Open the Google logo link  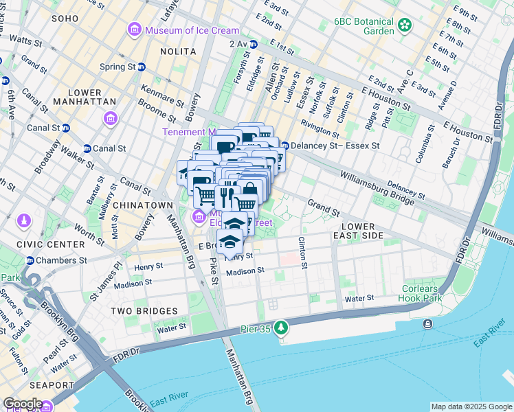(x=23, y=404)
